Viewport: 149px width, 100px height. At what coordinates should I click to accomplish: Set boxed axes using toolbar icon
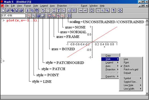point(49,16)
